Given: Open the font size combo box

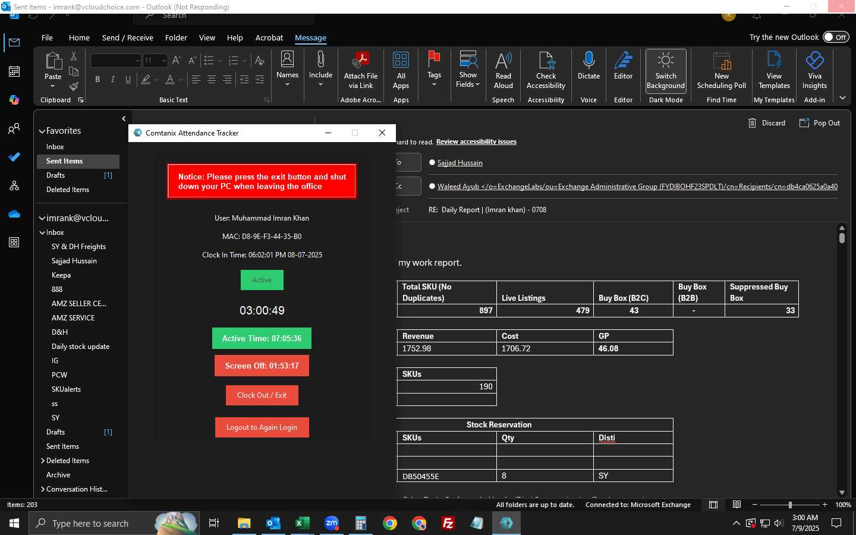Looking at the screenshot, I should click(x=155, y=60).
